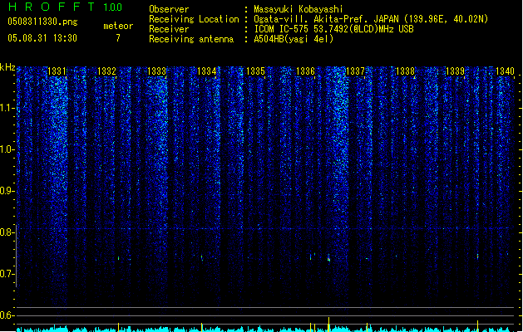Click the 0.6 kHz axis label
Image resolution: width=523 pixels, height=332 pixels.
[7, 315]
